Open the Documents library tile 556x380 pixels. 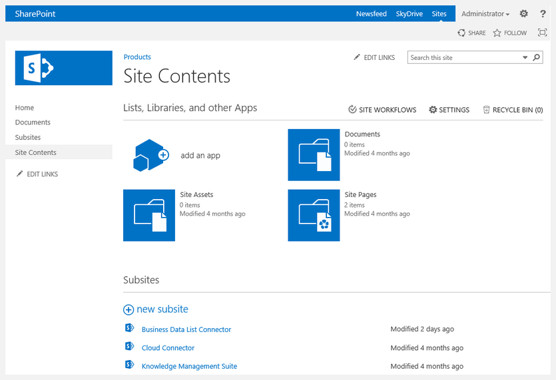pos(314,155)
